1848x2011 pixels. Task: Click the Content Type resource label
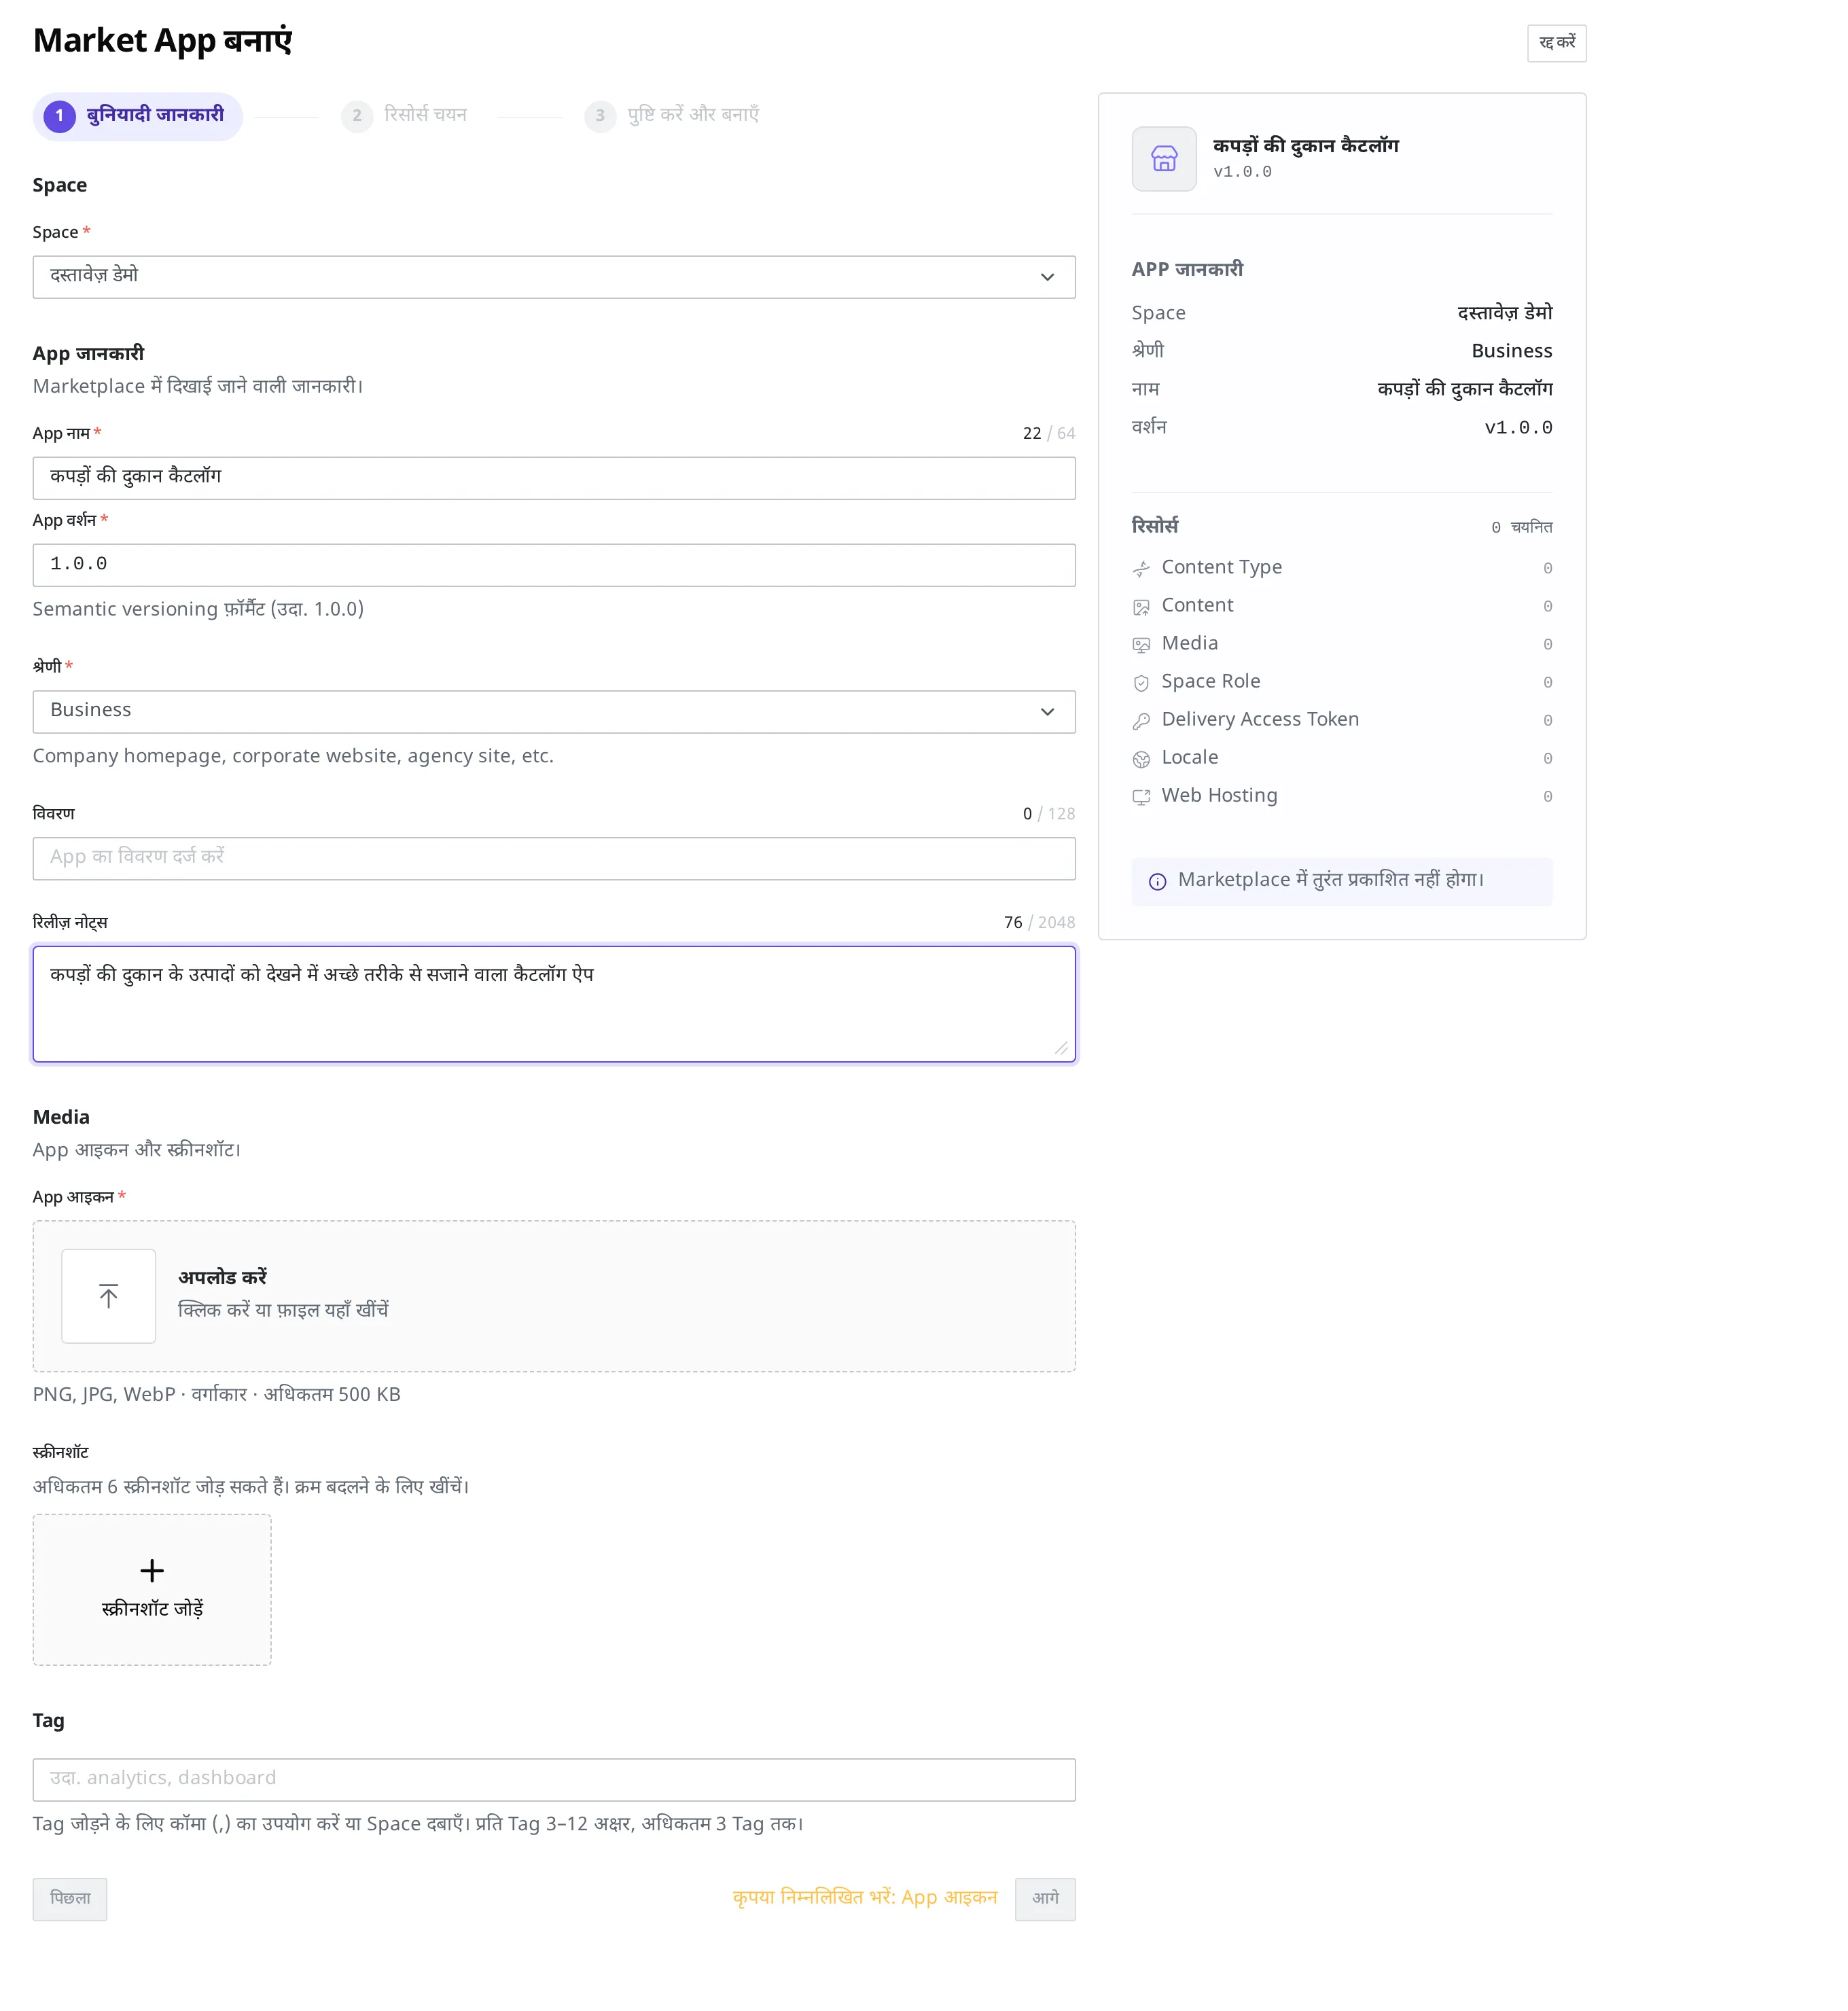[1221, 567]
